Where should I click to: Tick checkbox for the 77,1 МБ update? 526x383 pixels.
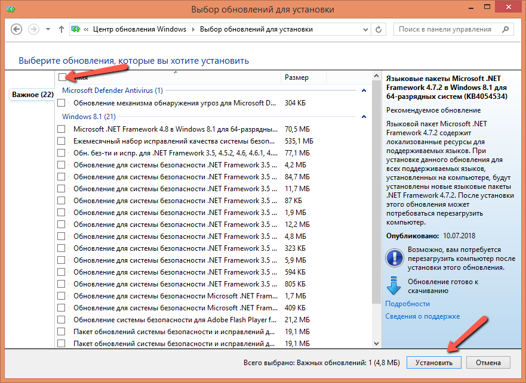[61, 153]
